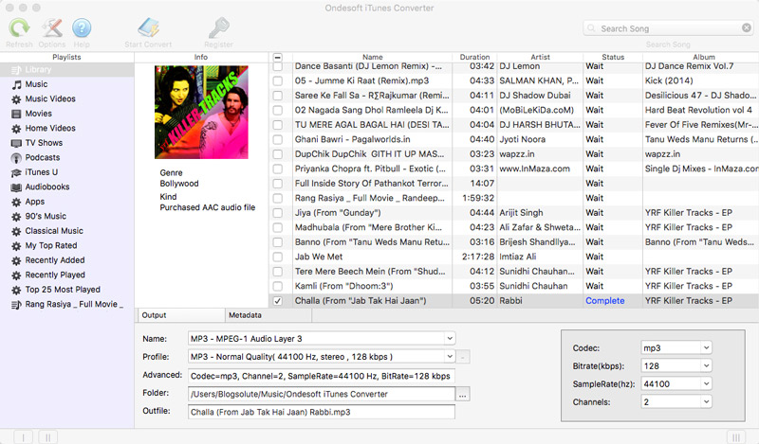
Task: Select the Music playlist icon
Action: pyautogui.click(x=16, y=84)
